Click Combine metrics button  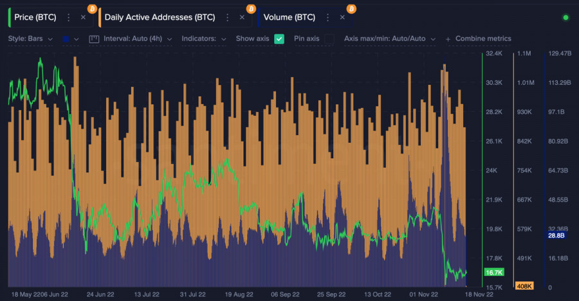pyautogui.click(x=479, y=39)
